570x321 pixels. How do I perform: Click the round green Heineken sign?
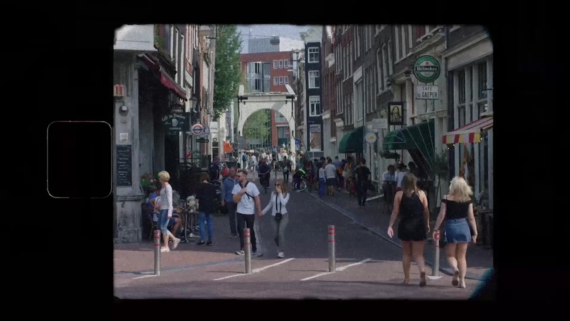click(x=427, y=69)
